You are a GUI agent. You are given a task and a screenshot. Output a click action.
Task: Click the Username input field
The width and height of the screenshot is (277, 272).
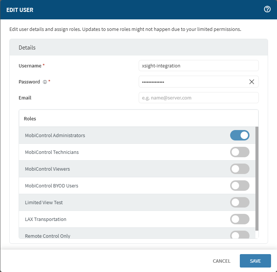198,66
